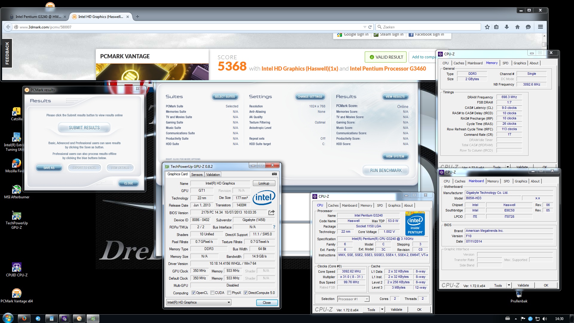Click the Firefox bookmarks list icon
The image size is (574, 323).
[x=496, y=27]
